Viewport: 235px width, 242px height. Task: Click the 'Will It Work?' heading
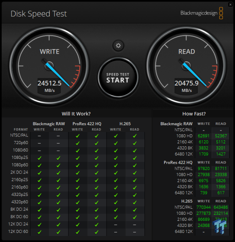click(76, 114)
